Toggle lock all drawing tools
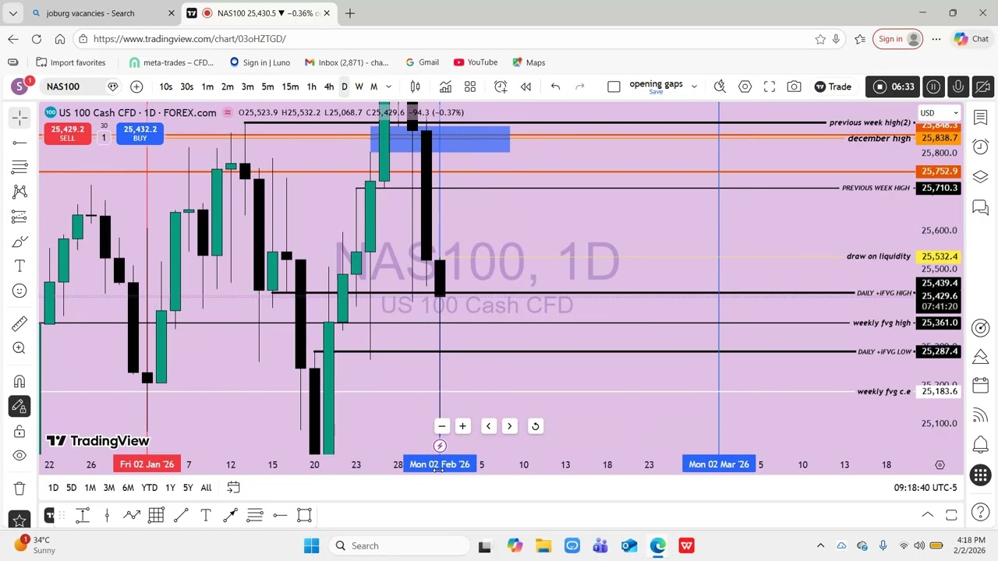Image resolution: width=998 pixels, height=561 pixels. [19, 431]
